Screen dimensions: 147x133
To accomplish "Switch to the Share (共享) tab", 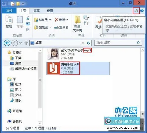I will pyautogui.click(x=36, y=11).
